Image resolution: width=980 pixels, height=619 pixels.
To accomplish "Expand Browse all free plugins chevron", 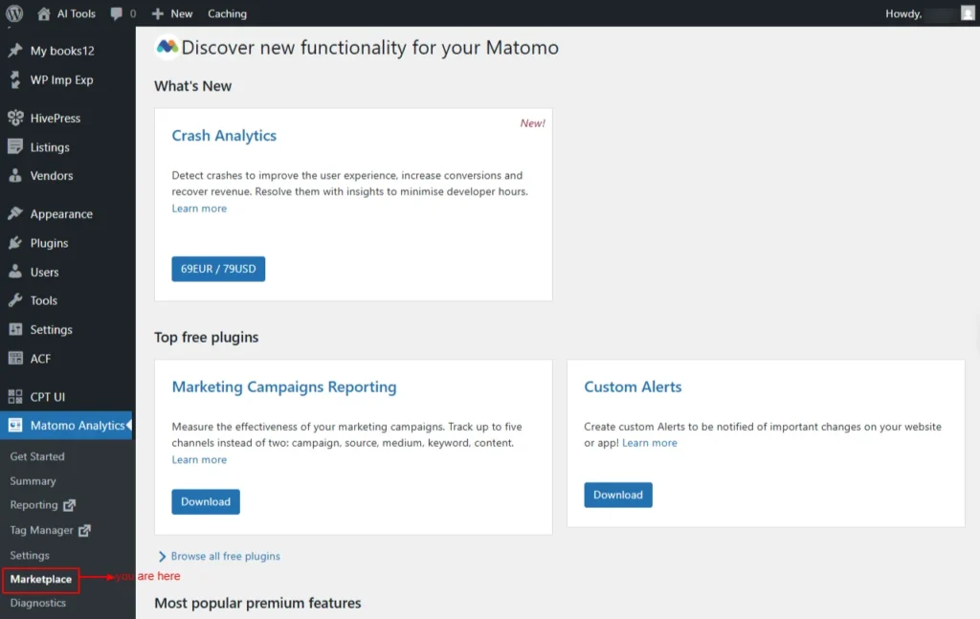I will [x=163, y=556].
